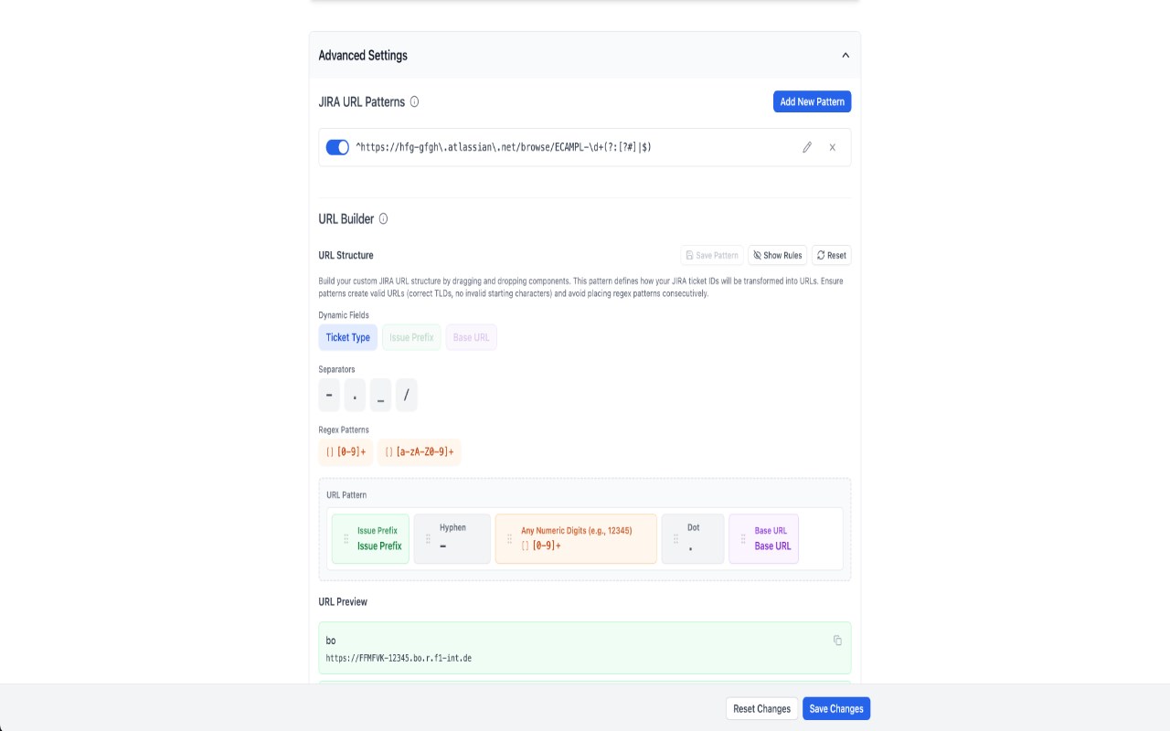Click the Reset Changes button

click(761, 708)
